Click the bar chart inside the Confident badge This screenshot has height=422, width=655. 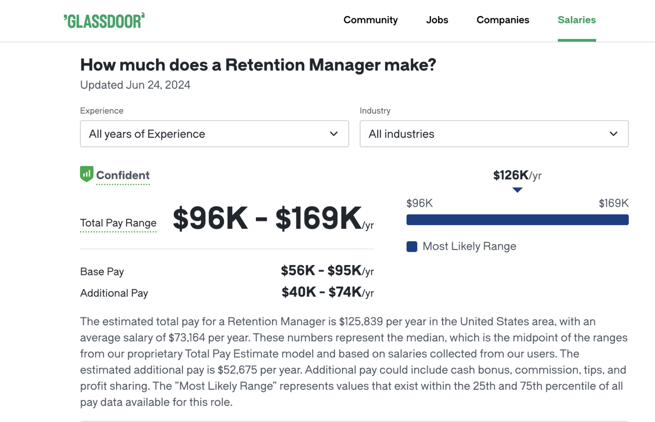[87, 174]
